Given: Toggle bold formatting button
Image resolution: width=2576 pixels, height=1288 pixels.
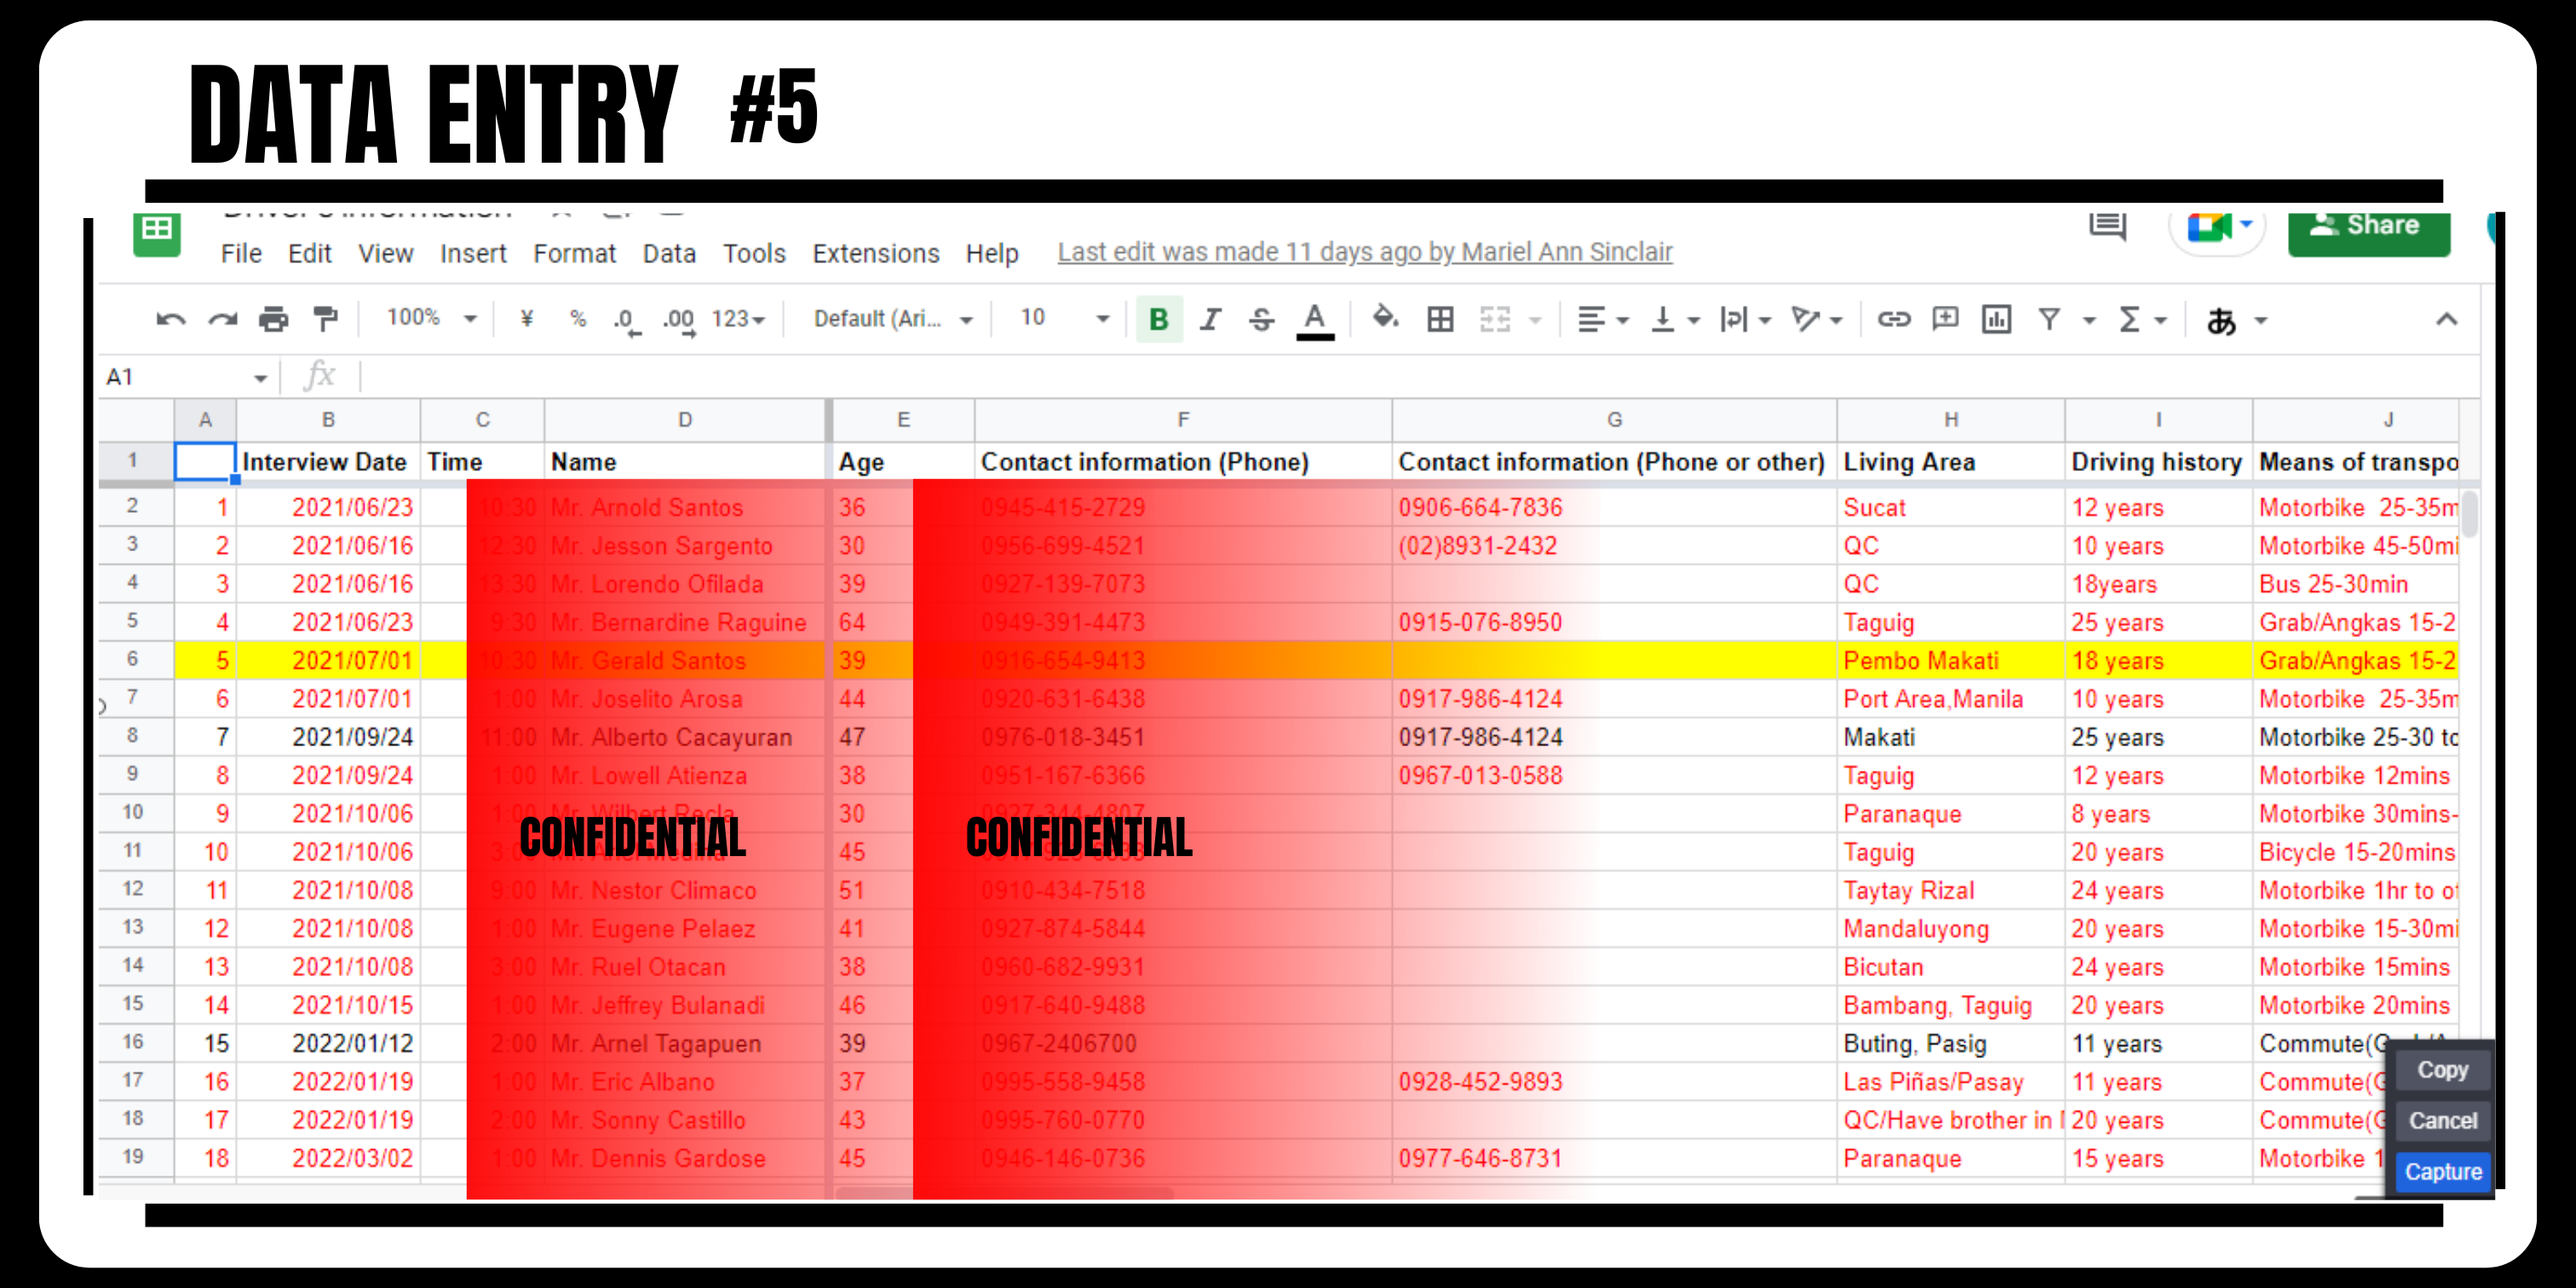Looking at the screenshot, I should tap(1159, 320).
